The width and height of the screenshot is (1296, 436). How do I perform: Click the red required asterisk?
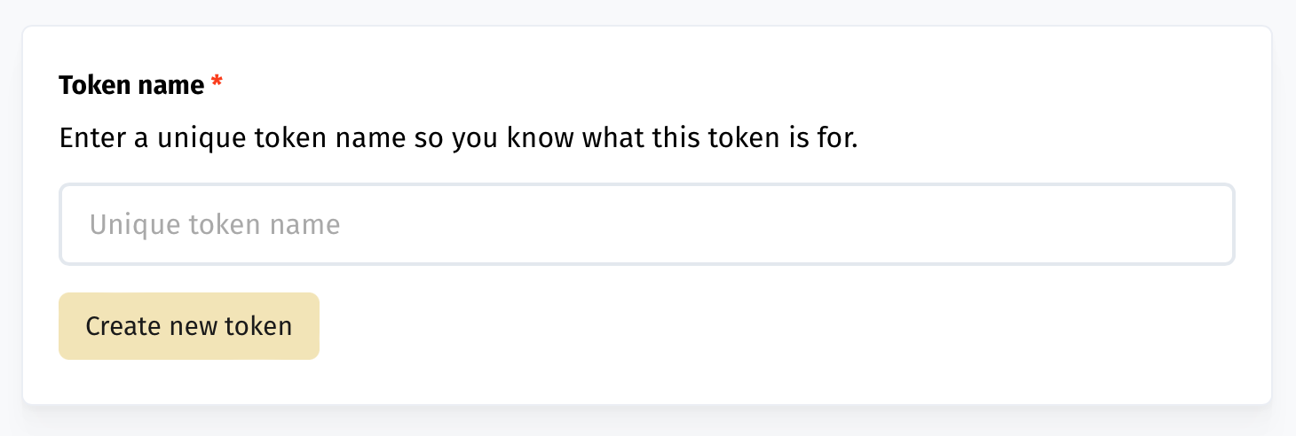[x=217, y=84]
